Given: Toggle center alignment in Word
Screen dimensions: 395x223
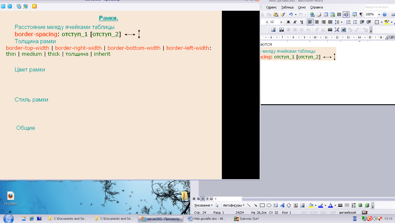Looking at the screenshot, I should pyautogui.click(x=317, y=22).
